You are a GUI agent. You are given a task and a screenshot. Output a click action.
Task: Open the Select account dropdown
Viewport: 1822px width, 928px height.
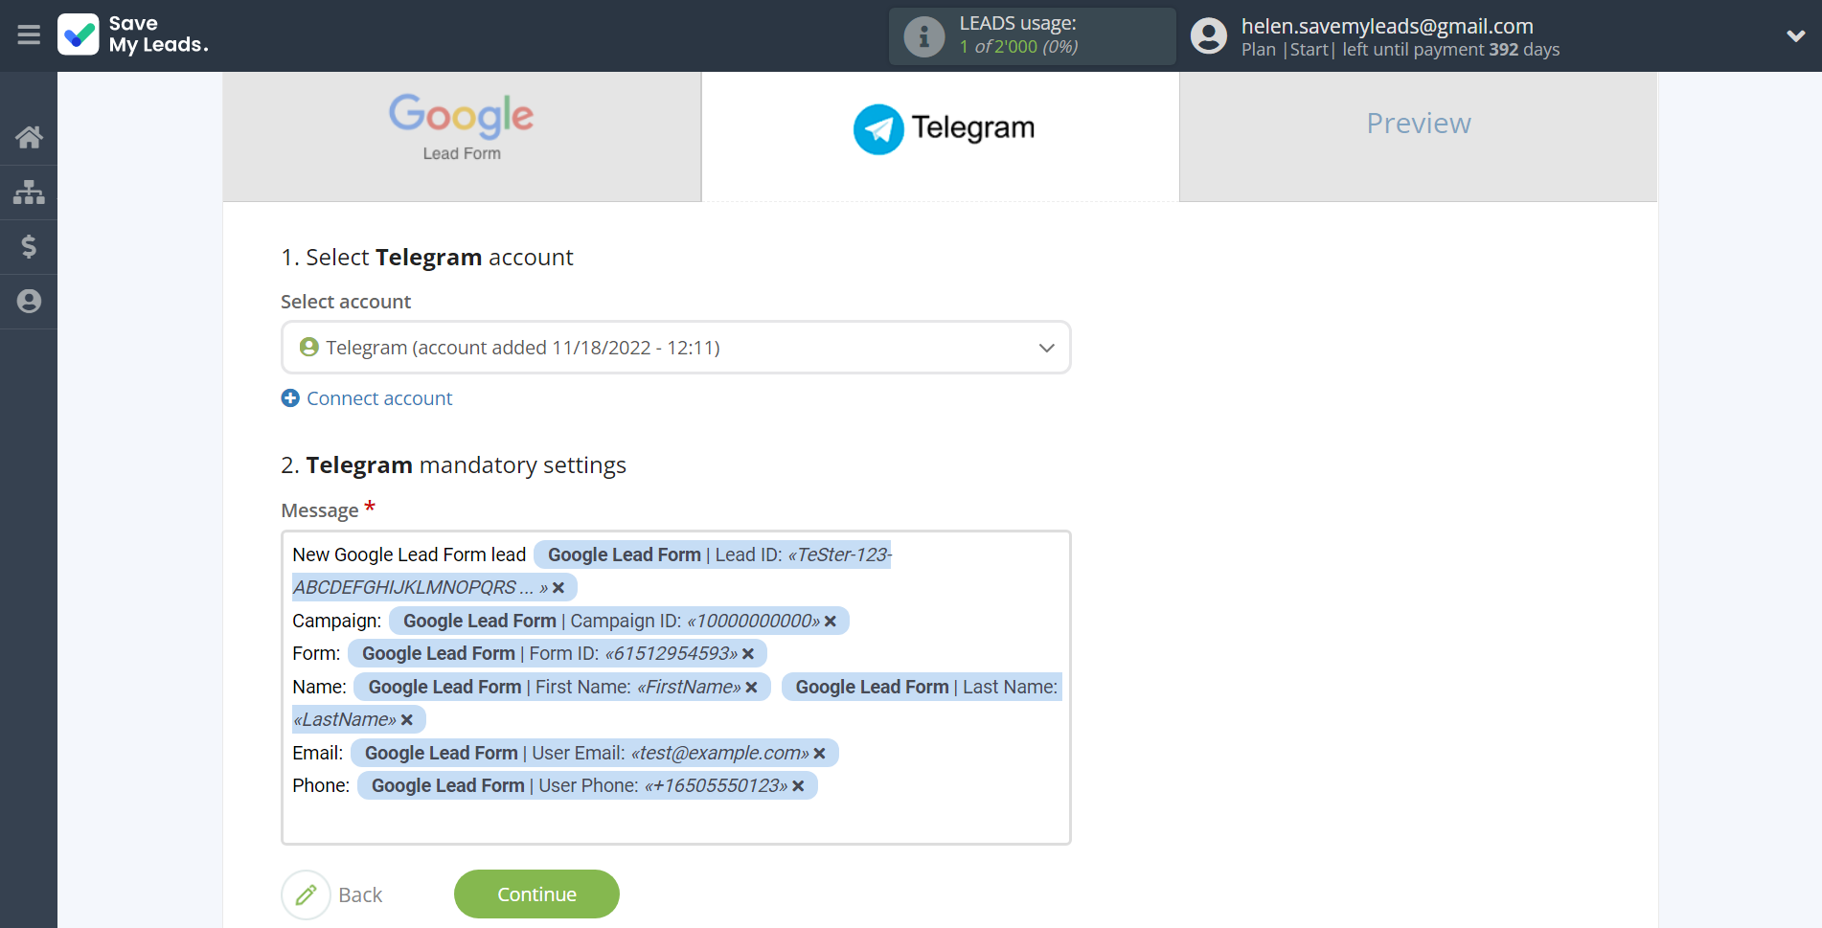click(x=675, y=348)
